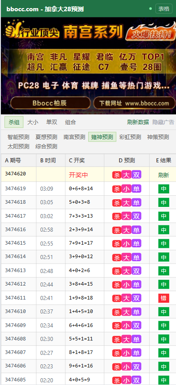Click the D 预测 column header
The height and width of the screenshot is (385, 176).
pyautogui.click(x=127, y=160)
